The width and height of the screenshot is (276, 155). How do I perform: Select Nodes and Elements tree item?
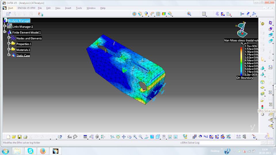(x=29, y=38)
